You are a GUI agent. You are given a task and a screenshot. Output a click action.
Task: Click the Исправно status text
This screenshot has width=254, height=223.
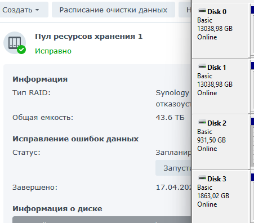point(54,51)
